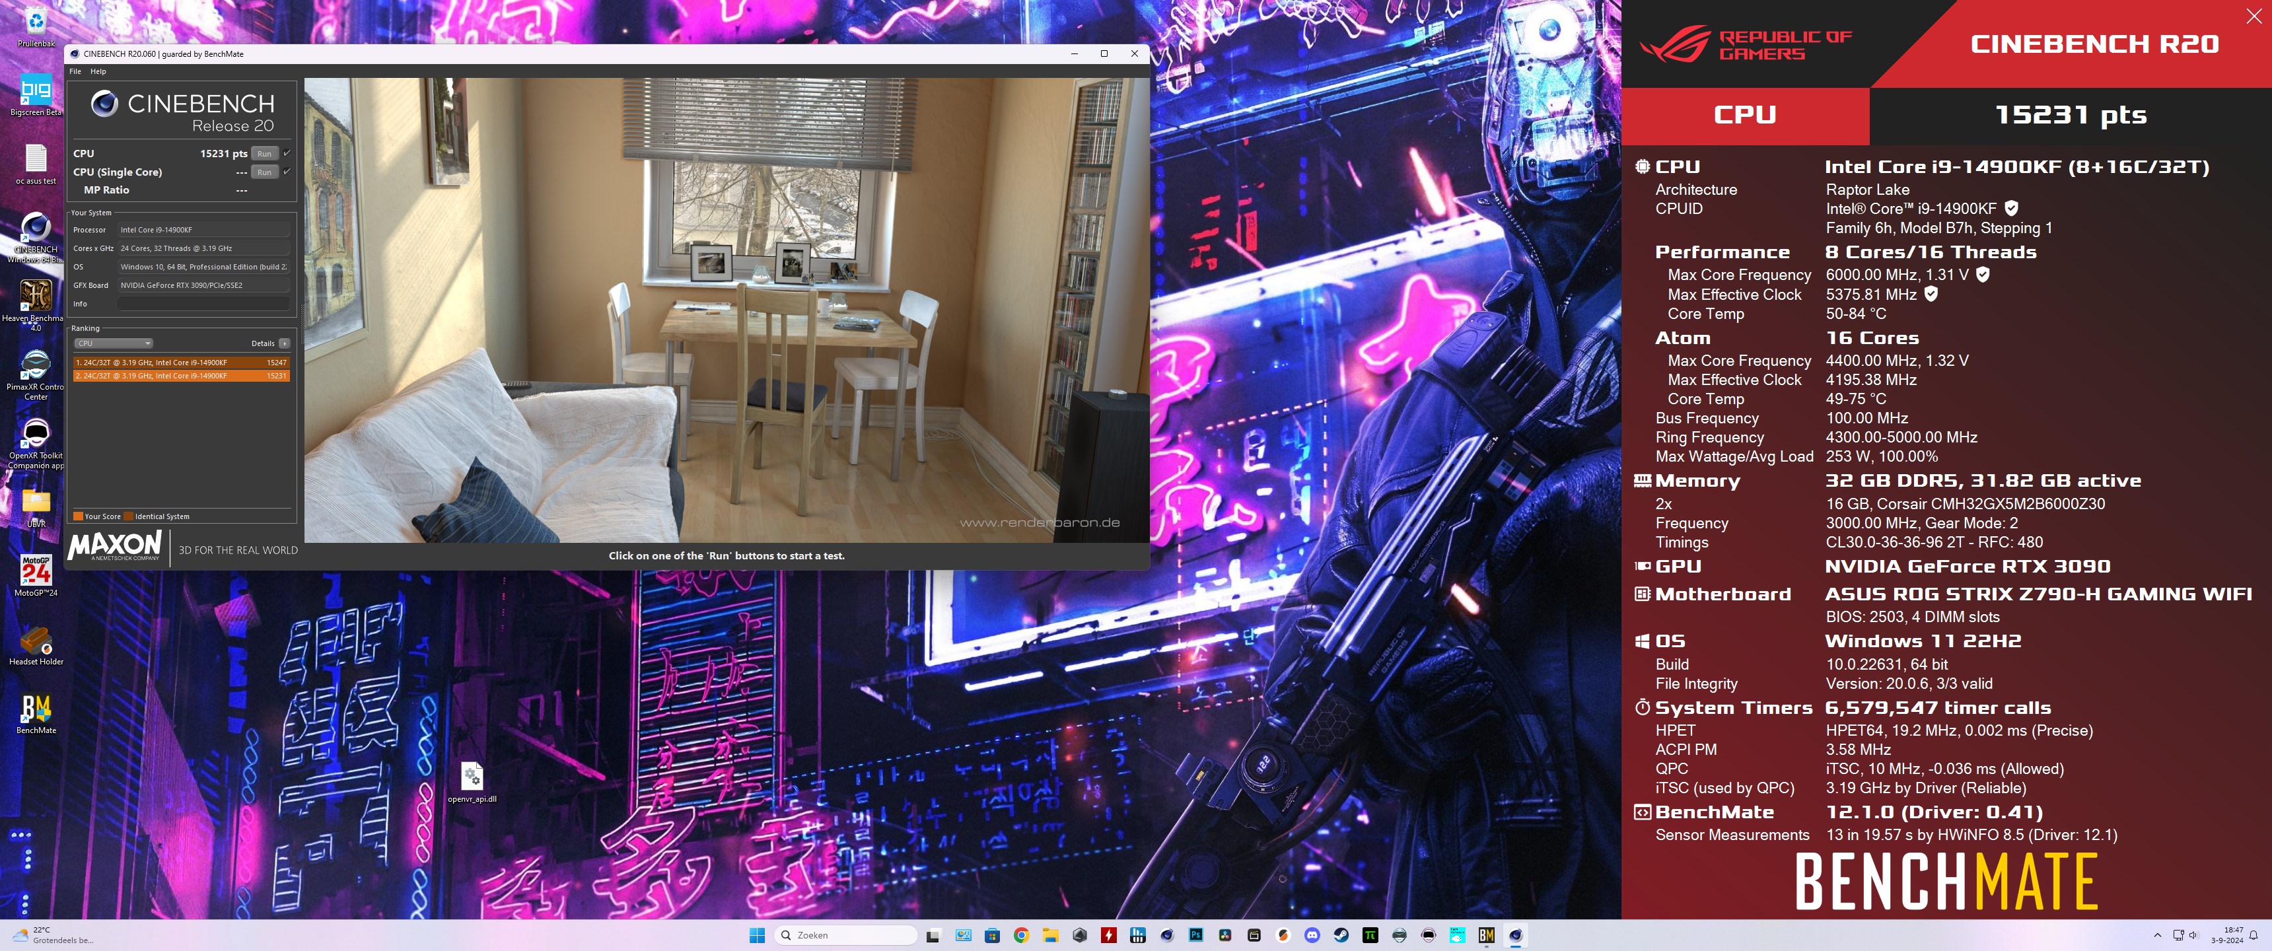Click the shield beside Max Effective Clock 5375.81
This screenshot has height=951, width=2272.
(1931, 294)
